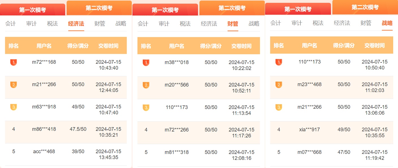Select the 会计 subject tab in the left panel

[10, 24]
